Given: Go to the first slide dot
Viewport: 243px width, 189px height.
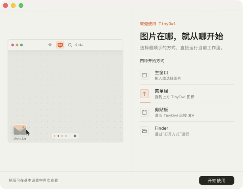Looking at the screenshot, I should point(55,136).
